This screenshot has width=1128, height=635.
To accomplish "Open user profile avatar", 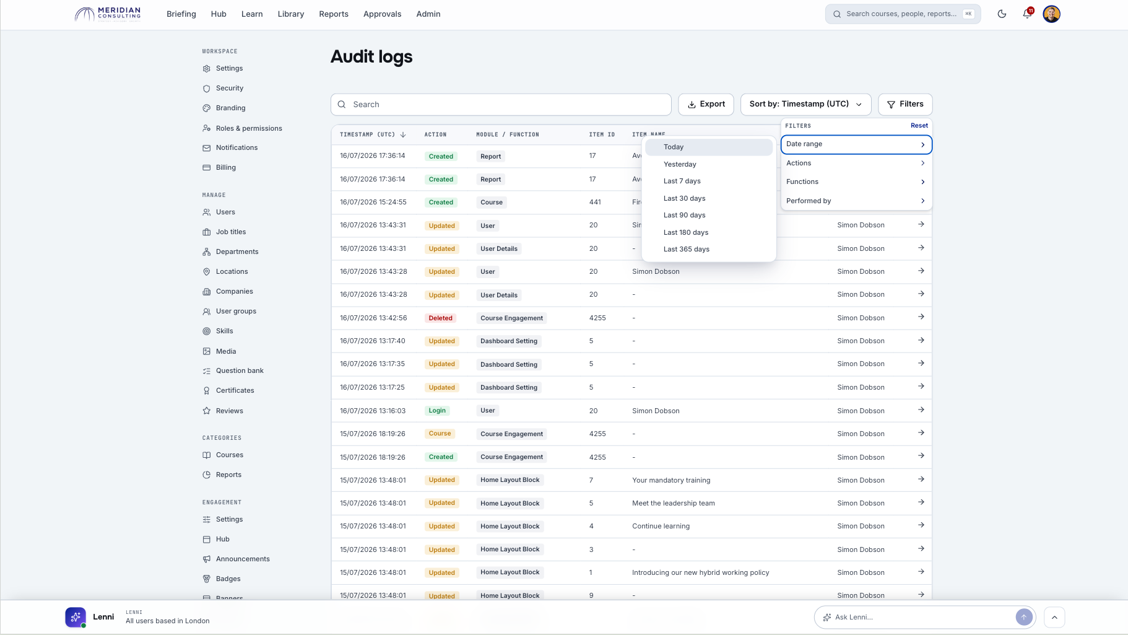I will click(1051, 14).
